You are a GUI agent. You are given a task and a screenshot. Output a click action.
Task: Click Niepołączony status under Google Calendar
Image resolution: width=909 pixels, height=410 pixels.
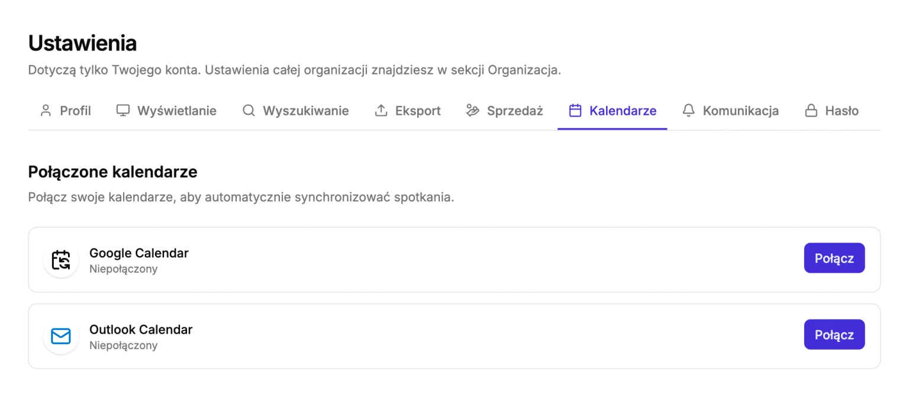click(124, 269)
